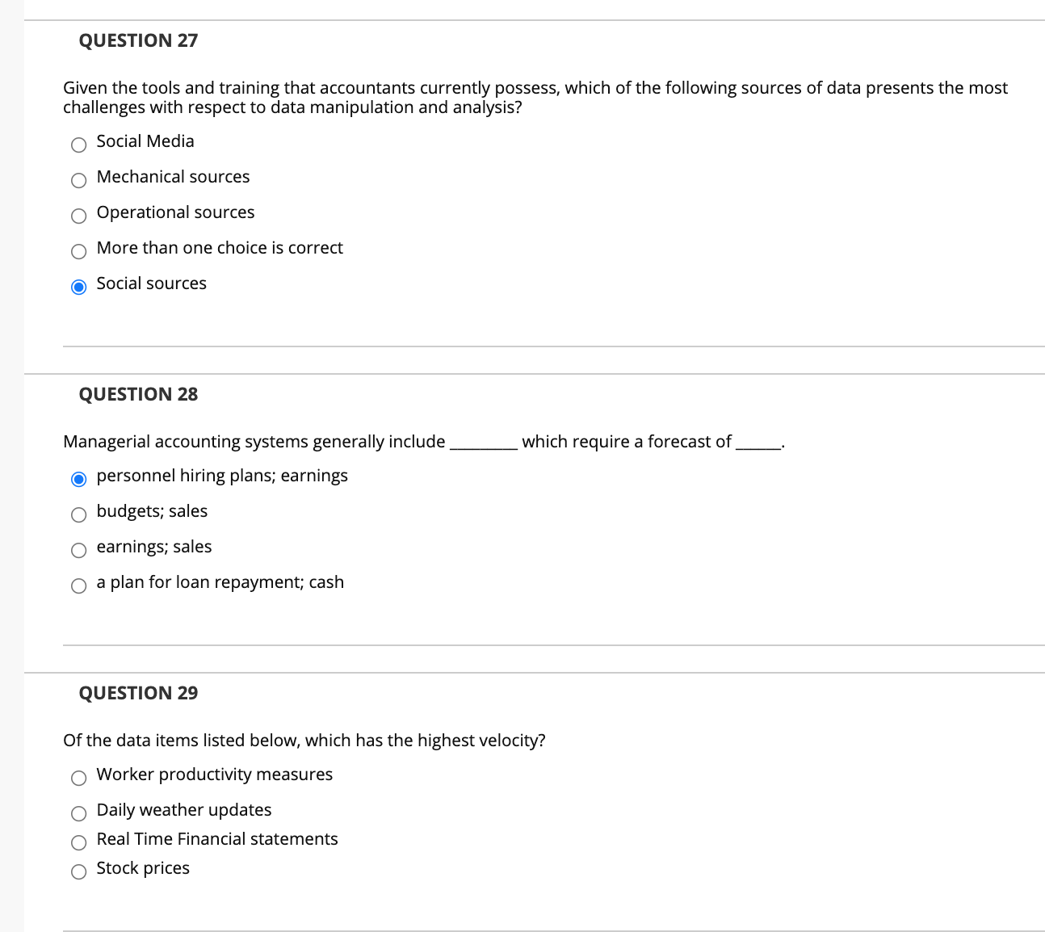Pick 'More than one choice is correct'

[x=78, y=251]
